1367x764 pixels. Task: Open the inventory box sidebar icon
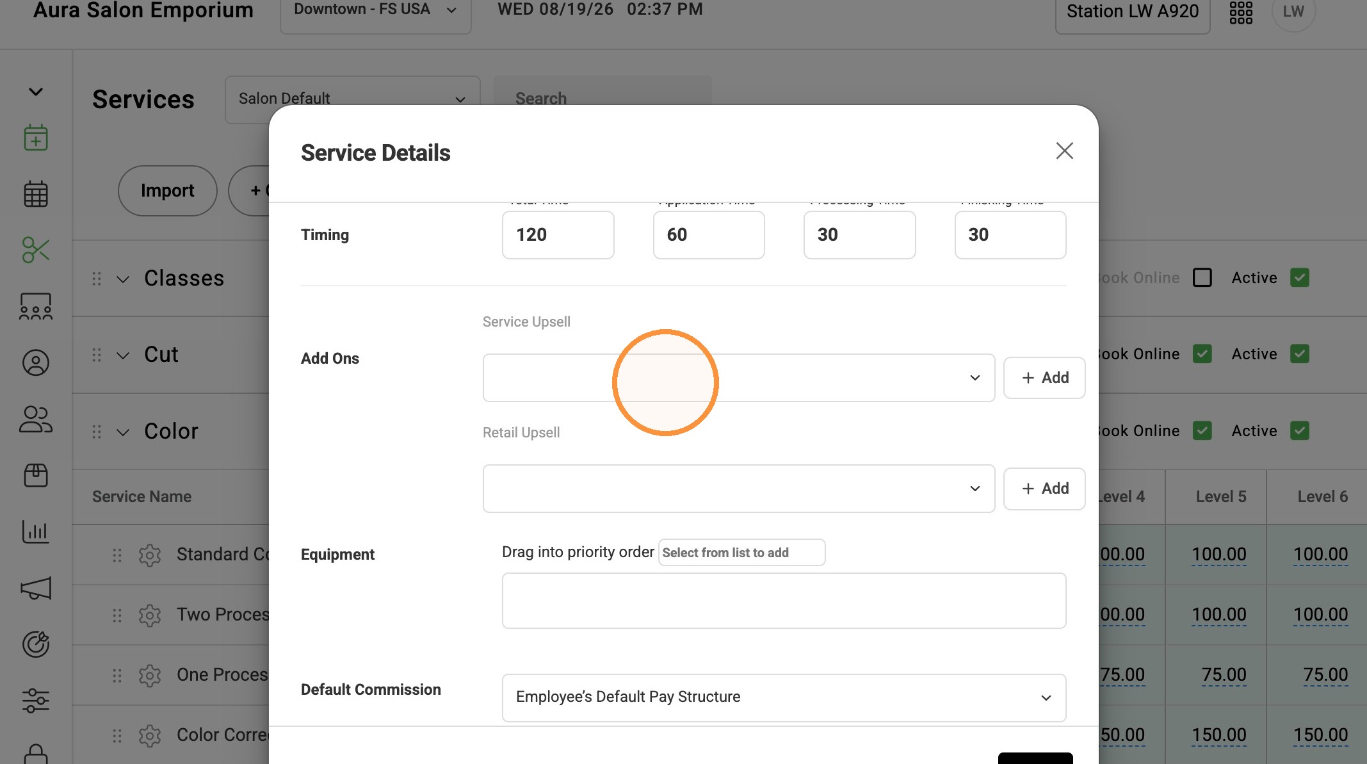pyautogui.click(x=36, y=475)
